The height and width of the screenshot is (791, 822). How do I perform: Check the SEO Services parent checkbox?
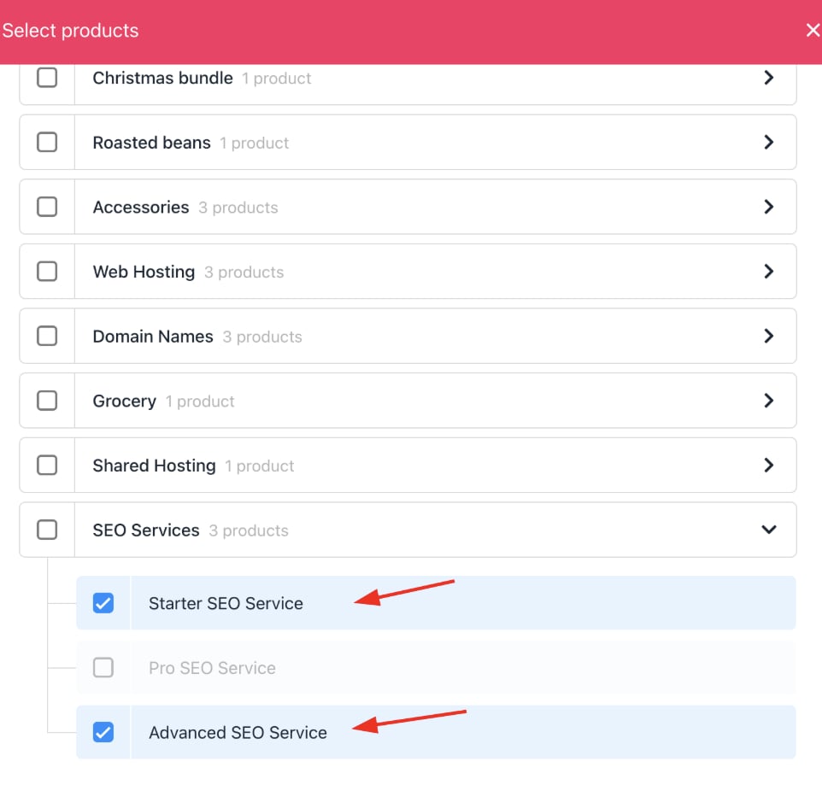coord(47,530)
